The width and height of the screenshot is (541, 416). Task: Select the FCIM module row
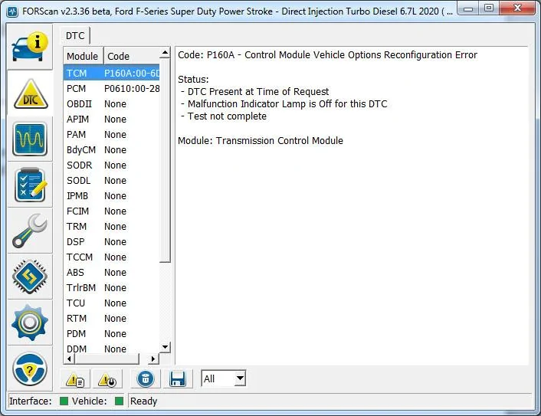pyautogui.click(x=111, y=211)
